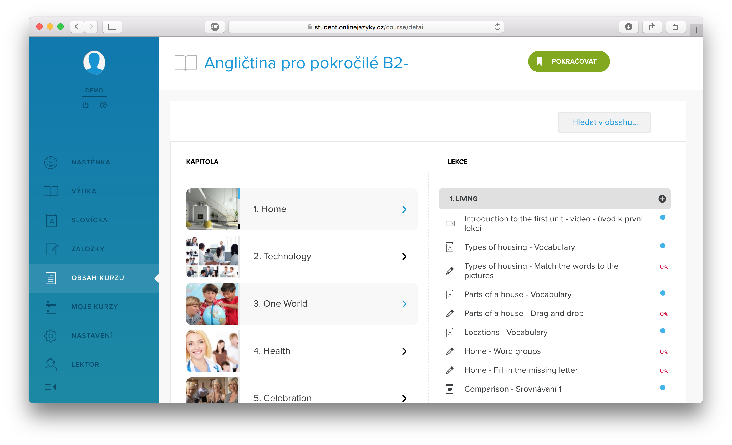Open Home - Word groups exercise

tap(502, 351)
